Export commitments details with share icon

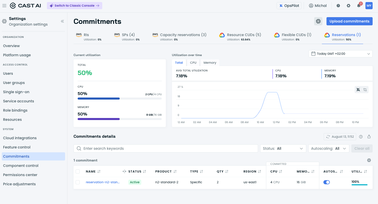point(369,137)
